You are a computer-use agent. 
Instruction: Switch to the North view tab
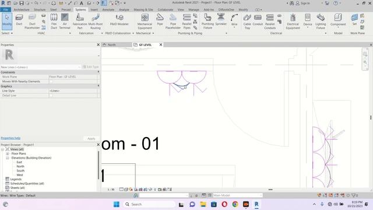pyautogui.click(x=112, y=45)
